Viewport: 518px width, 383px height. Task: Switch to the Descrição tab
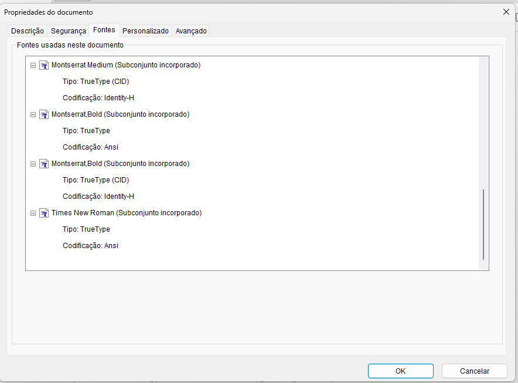tap(28, 30)
